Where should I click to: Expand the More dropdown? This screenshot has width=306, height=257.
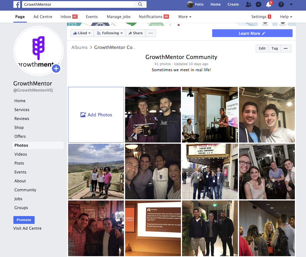(185, 17)
